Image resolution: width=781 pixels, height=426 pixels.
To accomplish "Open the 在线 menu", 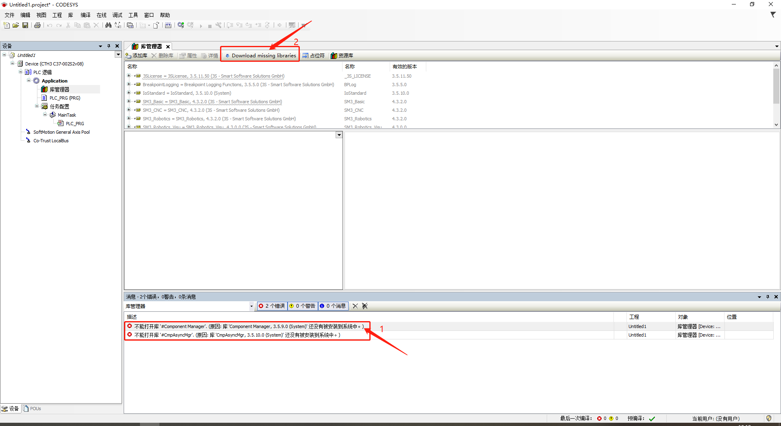I will (x=101, y=15).
